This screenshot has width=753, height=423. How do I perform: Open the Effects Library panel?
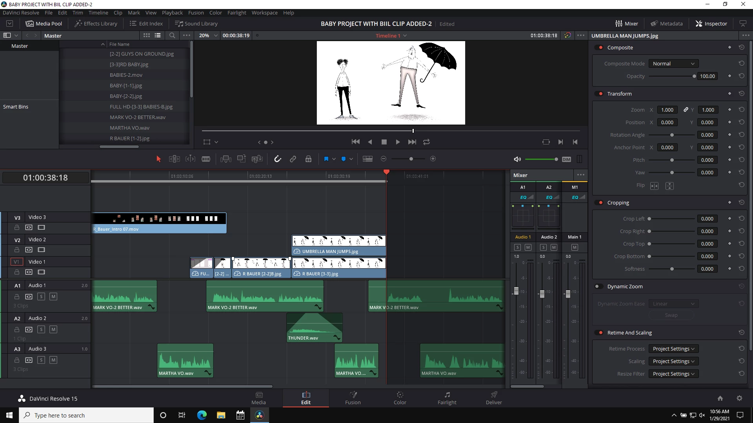[x=96, y=23]
